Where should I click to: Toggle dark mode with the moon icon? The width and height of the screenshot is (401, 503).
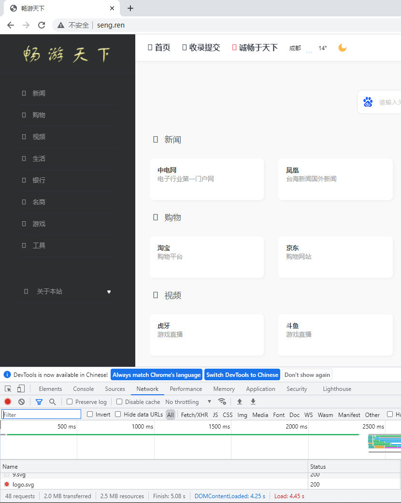point(342,48)
